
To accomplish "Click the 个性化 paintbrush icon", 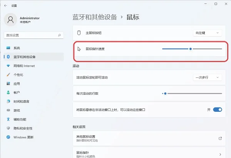I will pos(8,74).
